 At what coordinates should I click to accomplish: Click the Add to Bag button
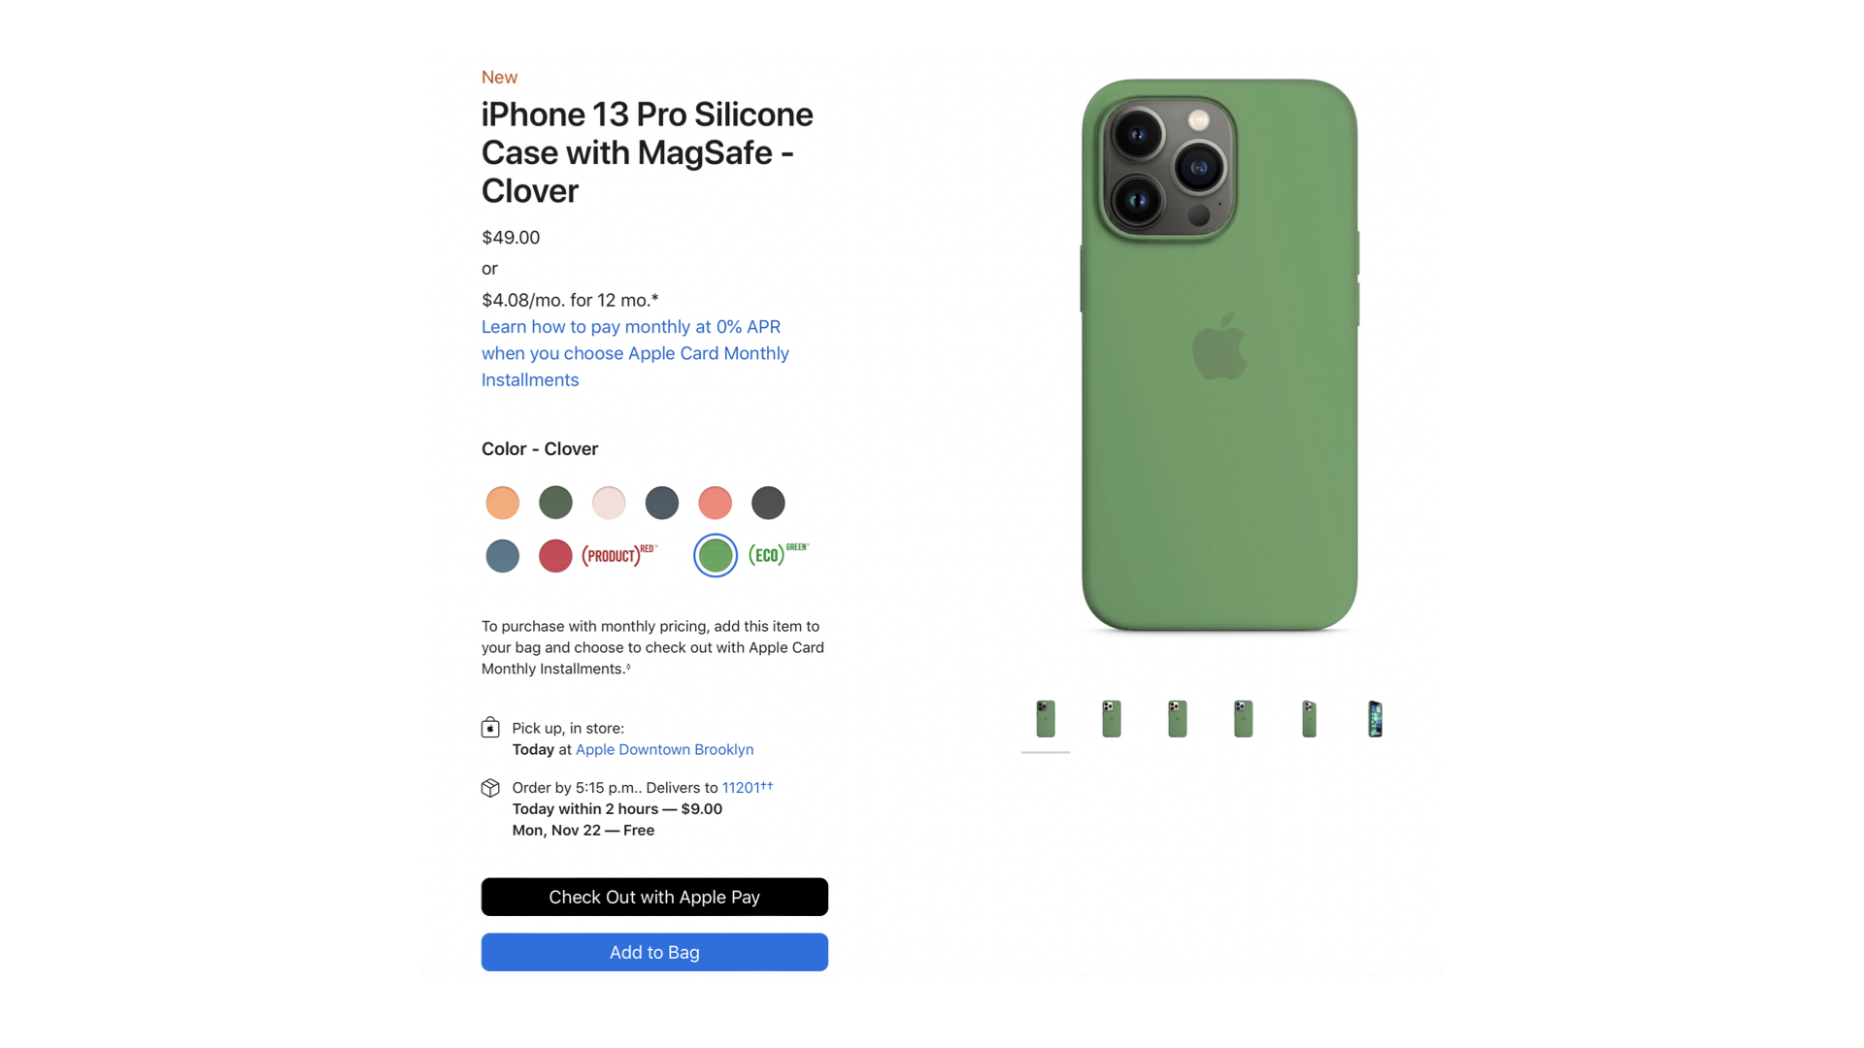[x=654, y=952]
